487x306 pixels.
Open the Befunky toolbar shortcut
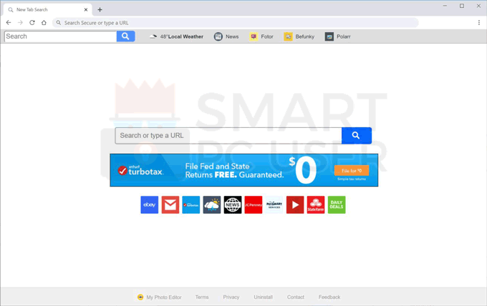pos(299,36)
